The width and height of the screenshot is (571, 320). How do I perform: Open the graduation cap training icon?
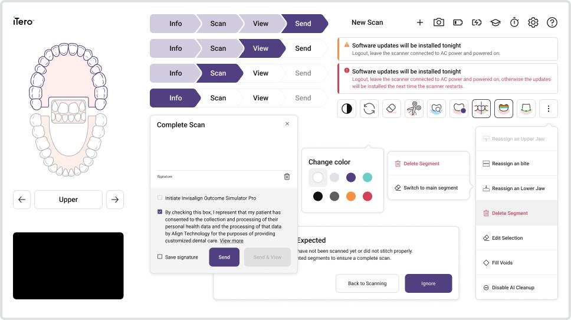[495, 22]
